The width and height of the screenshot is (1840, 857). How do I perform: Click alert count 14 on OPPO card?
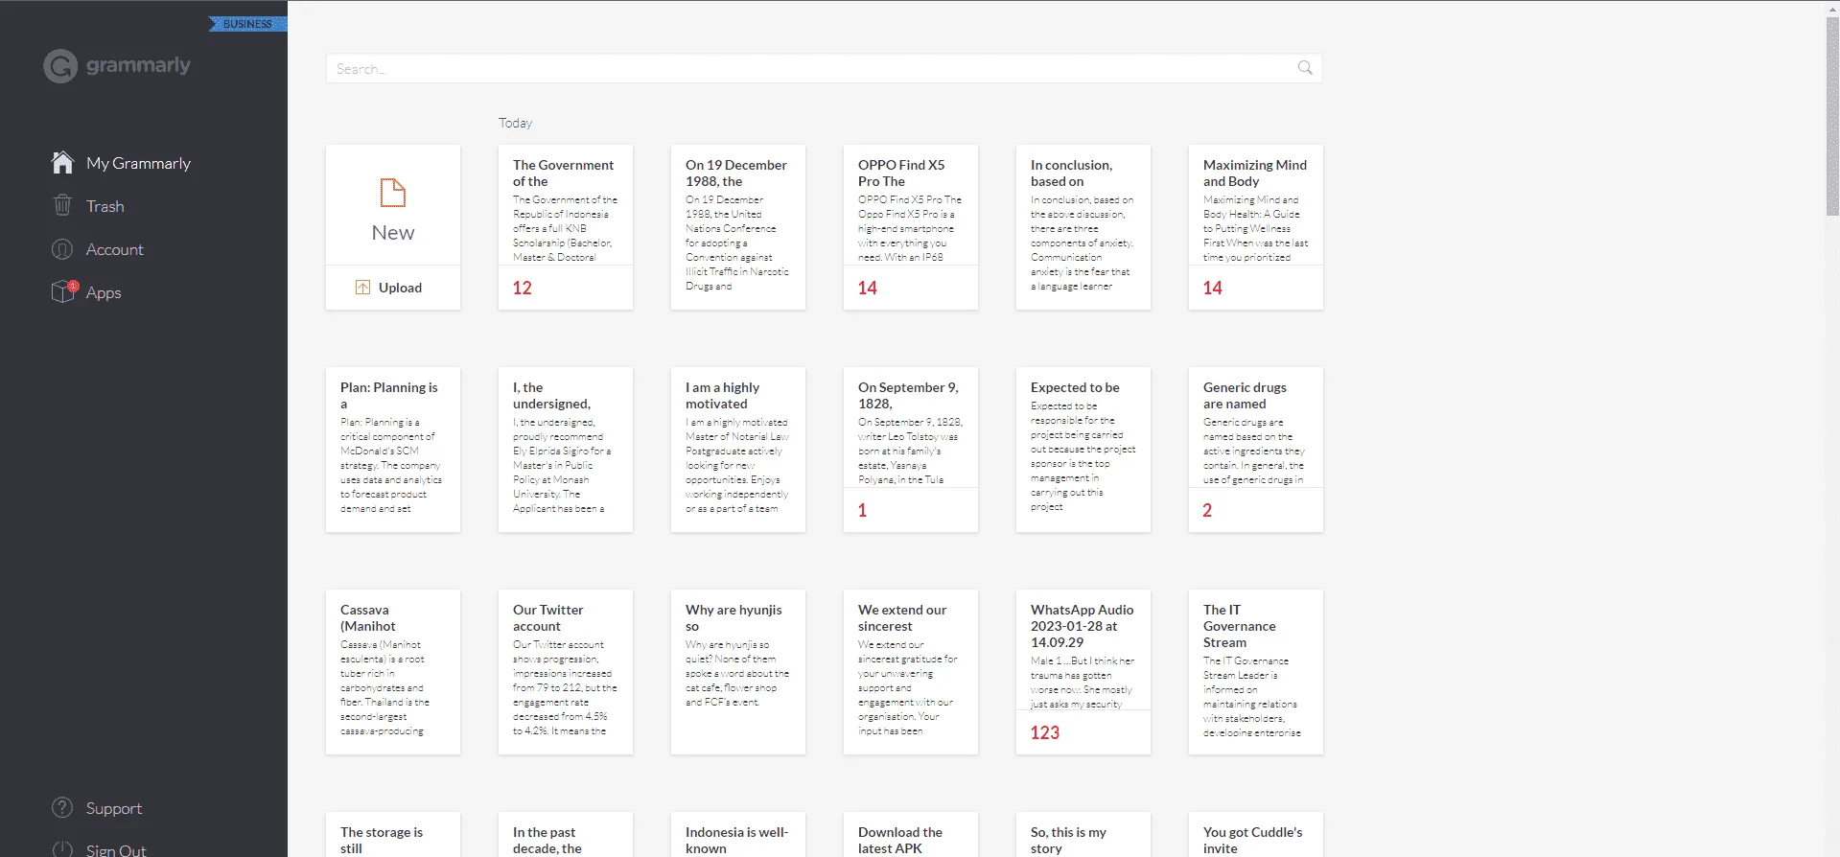point(867,288)
